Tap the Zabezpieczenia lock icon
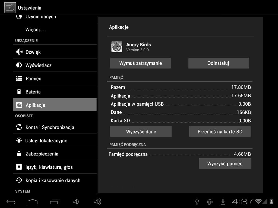This screenshot has width=278, height=208. 19,154
